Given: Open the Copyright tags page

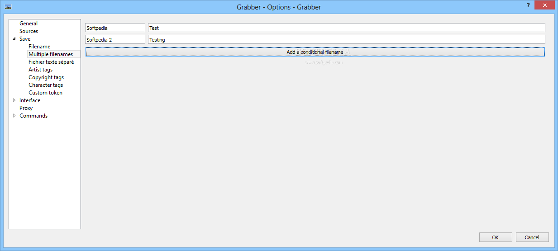Looking at the screenshot, I should [46, 77].
